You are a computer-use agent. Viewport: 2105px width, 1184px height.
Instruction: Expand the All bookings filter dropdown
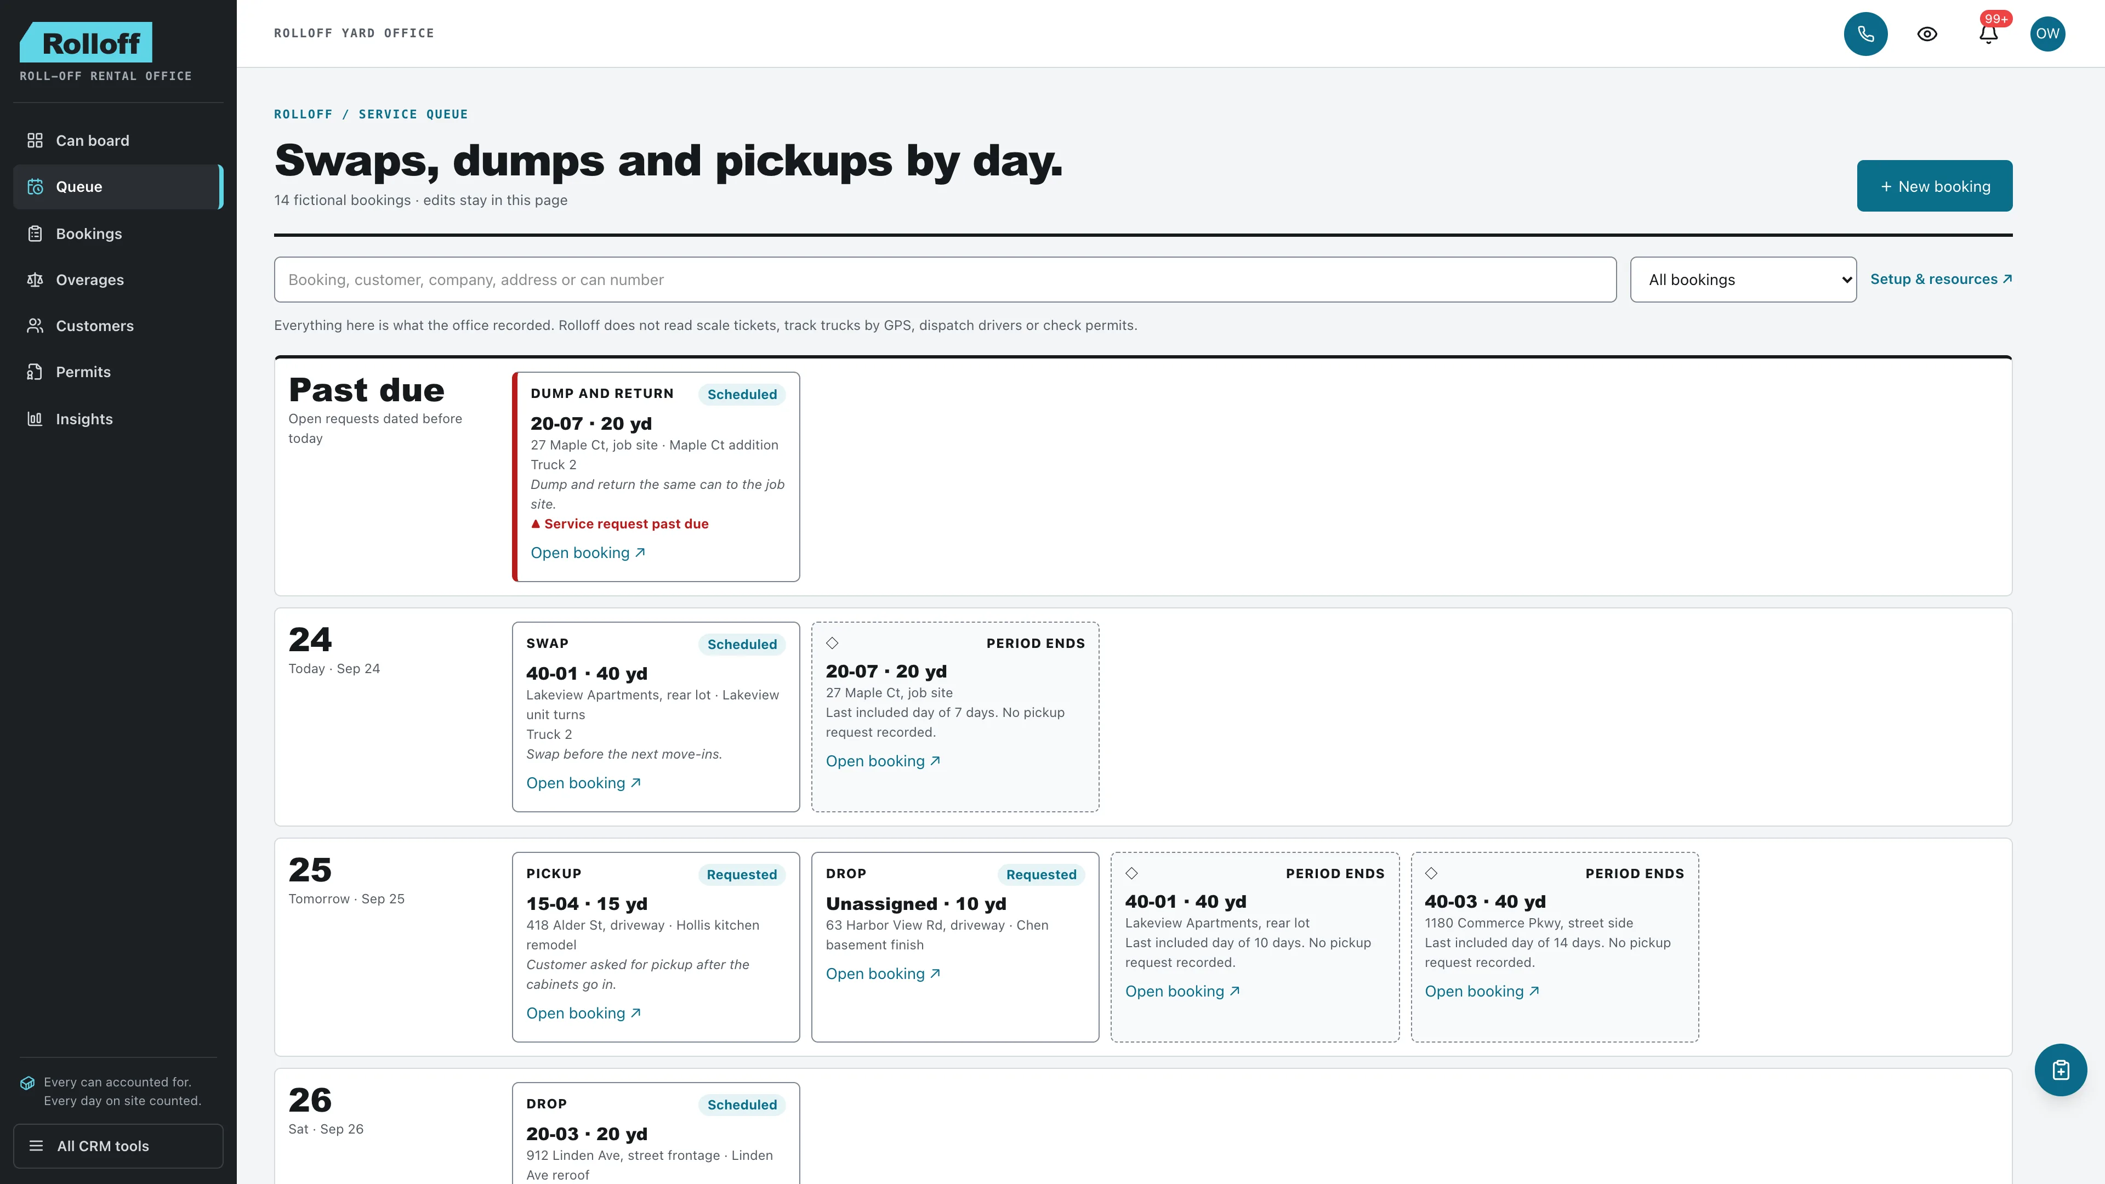[1743, 280]
